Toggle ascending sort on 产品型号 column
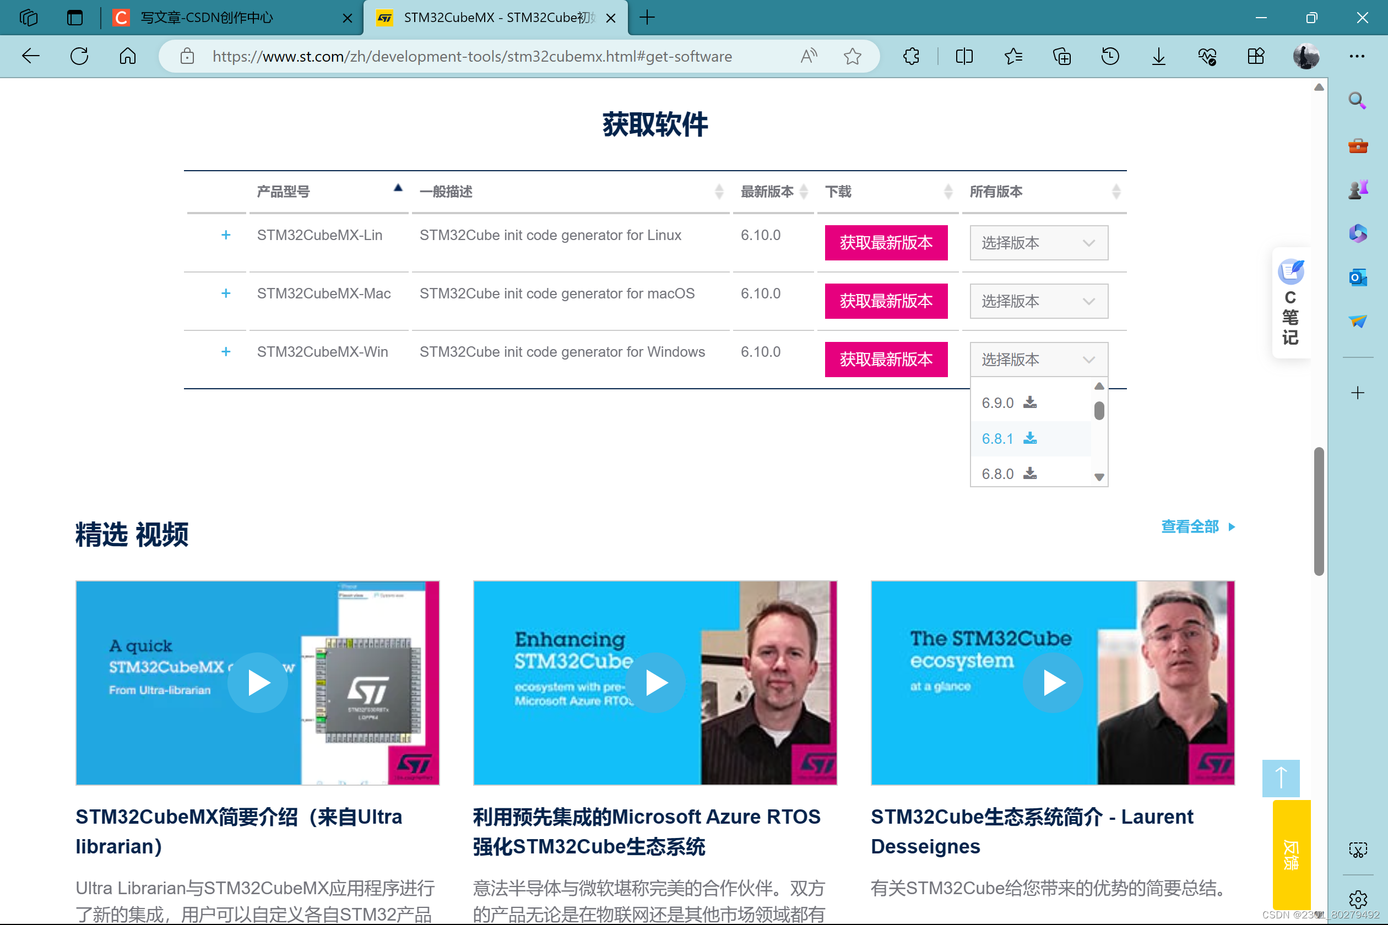1388x925 pixels. tap(398, 188)
